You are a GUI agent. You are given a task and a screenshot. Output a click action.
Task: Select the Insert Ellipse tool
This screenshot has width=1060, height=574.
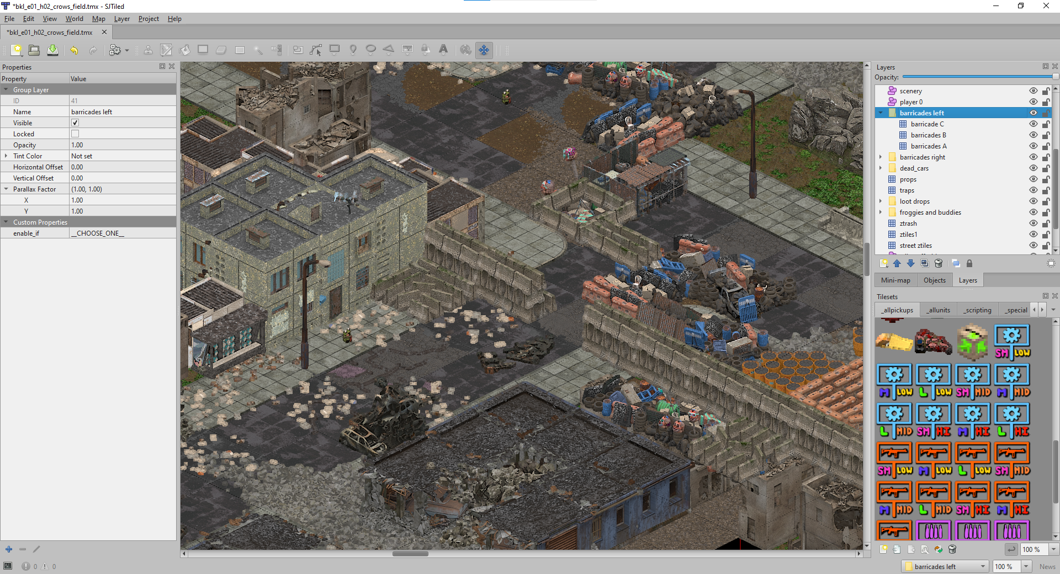371,50
